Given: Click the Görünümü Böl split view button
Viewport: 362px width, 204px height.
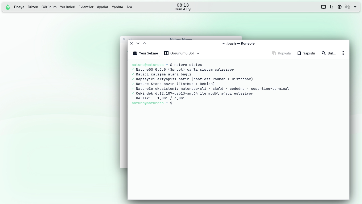Looking at the screenshot, I should [179, 53].
